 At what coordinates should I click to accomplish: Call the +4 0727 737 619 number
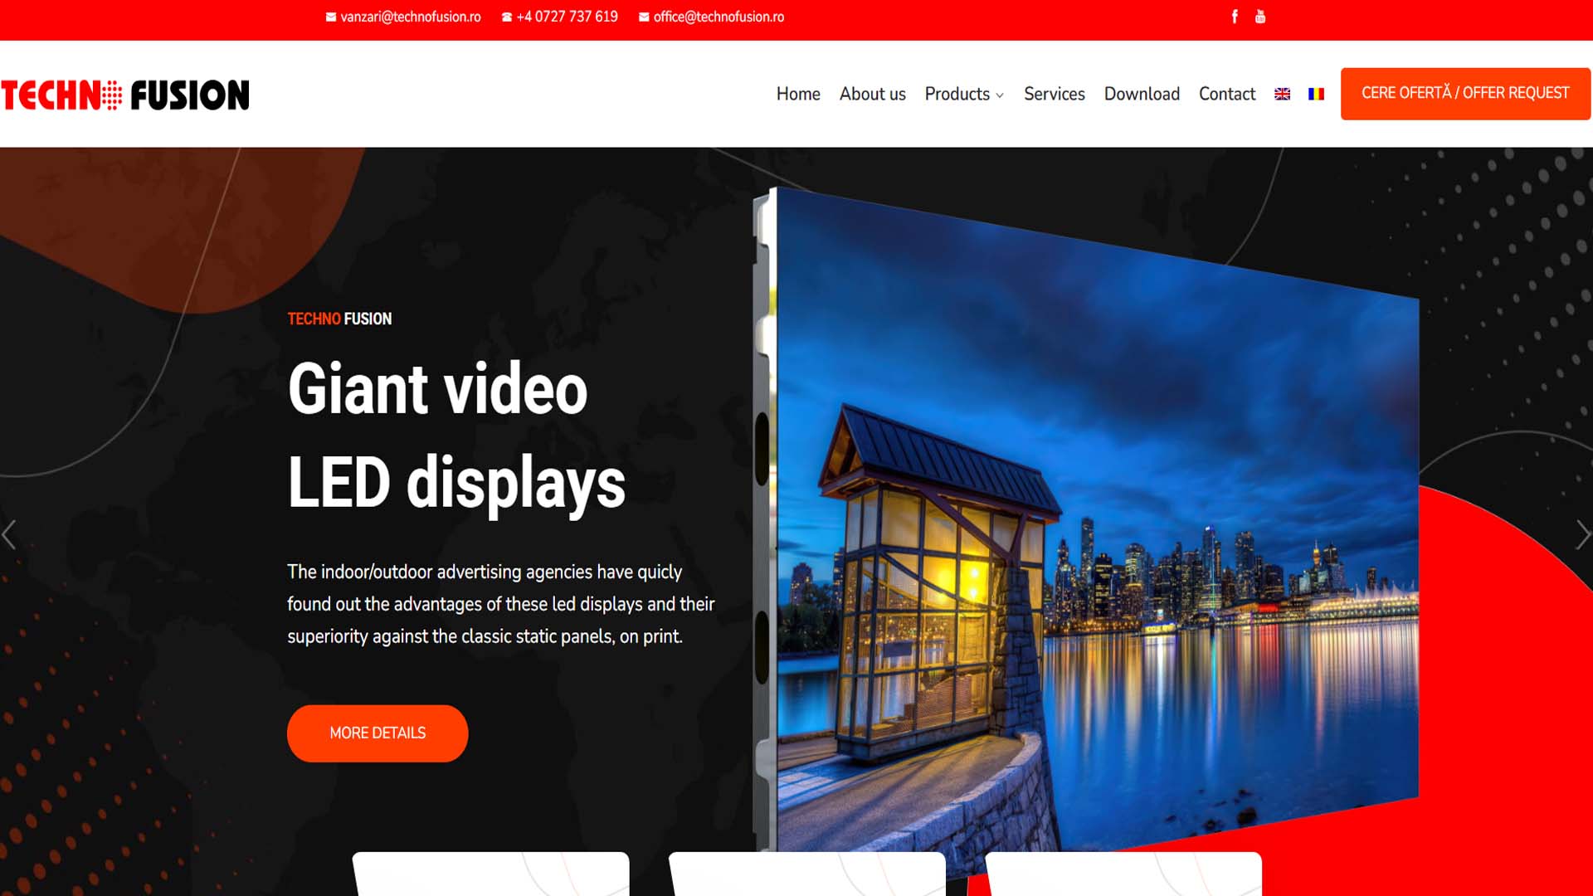click(560, 17)
